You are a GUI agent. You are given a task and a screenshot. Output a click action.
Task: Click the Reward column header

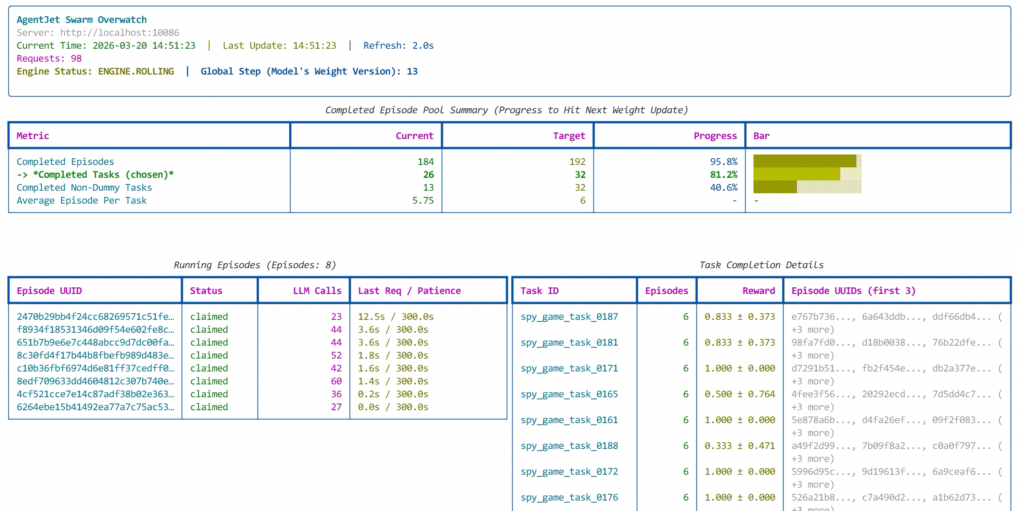coord(759,291)
